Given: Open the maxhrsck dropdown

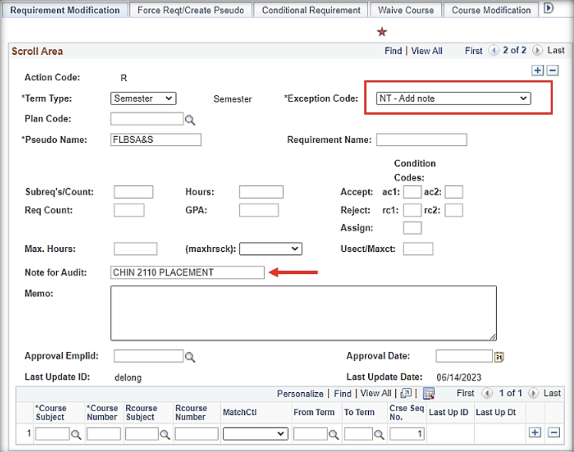Looking at the screenshot, I should pyautogui.click(x=270, y=249).
